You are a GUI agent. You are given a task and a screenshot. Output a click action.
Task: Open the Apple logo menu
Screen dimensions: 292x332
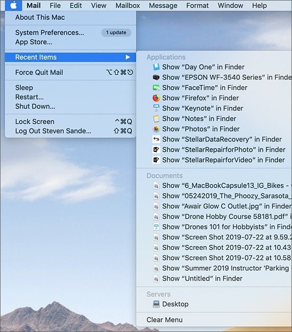[14, 6]
